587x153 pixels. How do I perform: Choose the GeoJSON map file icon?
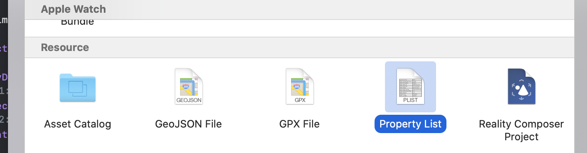tap(189, 86)
